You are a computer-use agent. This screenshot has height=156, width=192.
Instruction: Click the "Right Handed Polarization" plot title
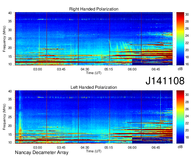(x=94, y=9)
